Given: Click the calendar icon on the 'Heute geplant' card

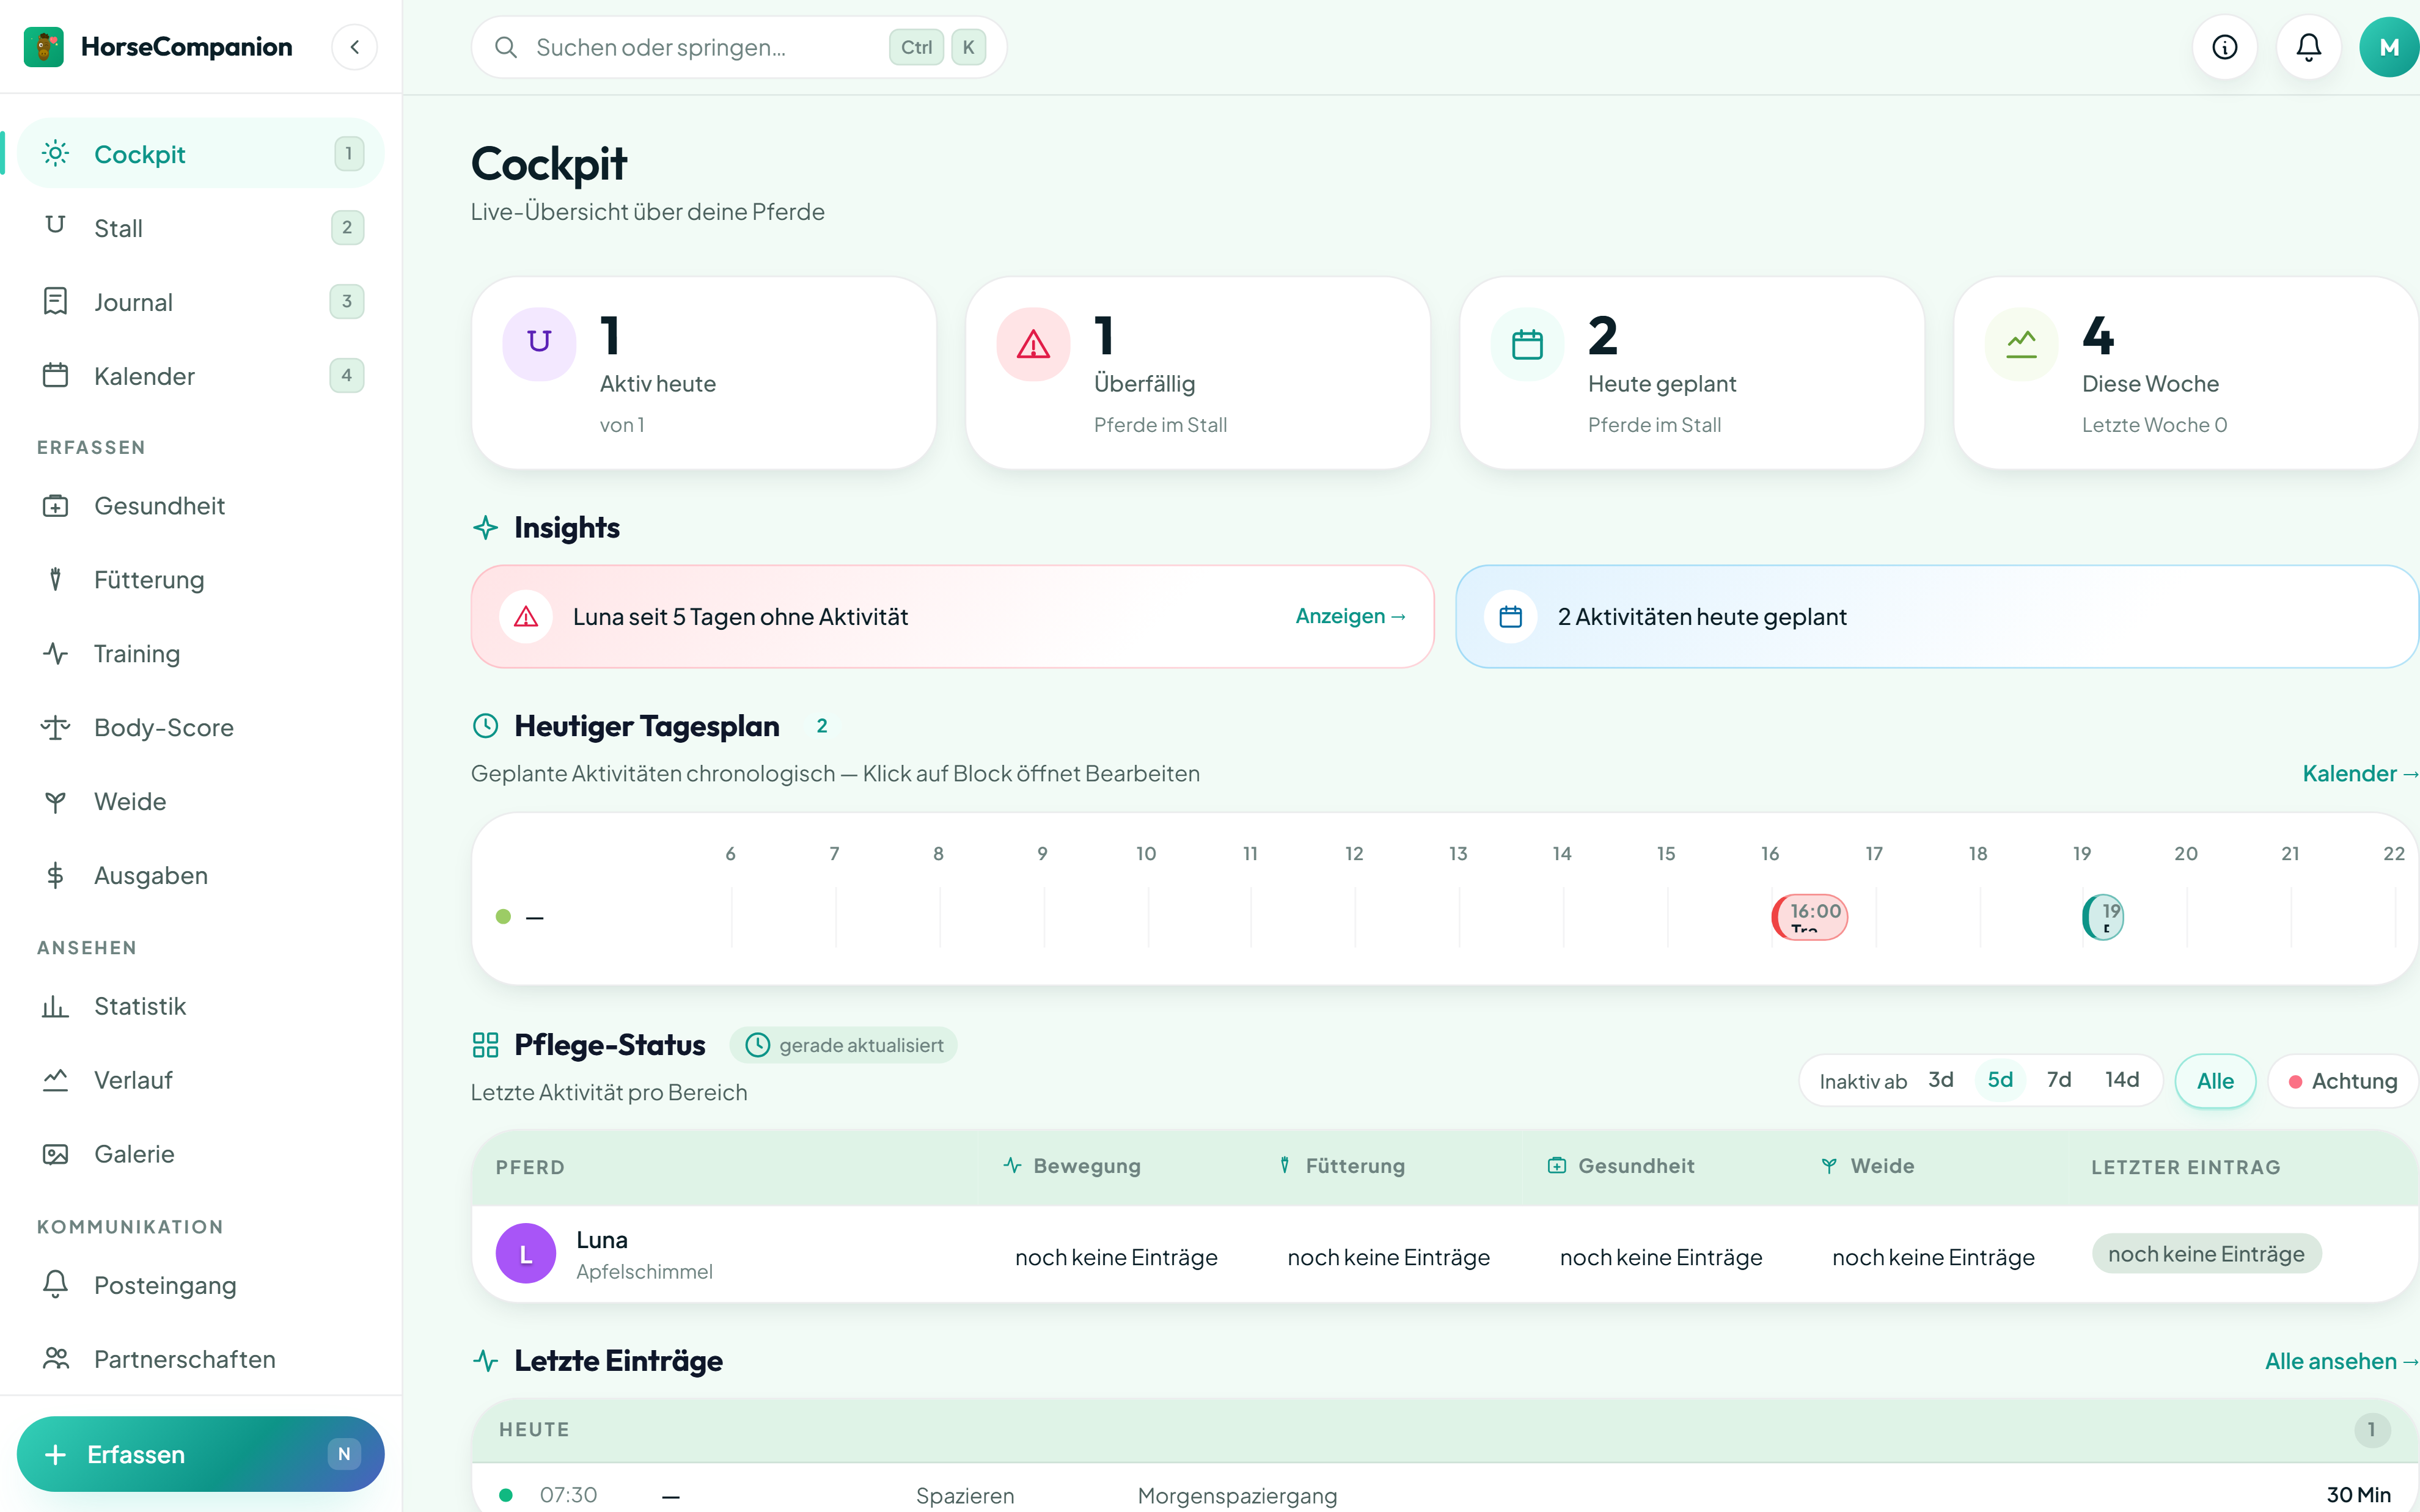Looking at the screenshot, I should tap(1527, 344).
